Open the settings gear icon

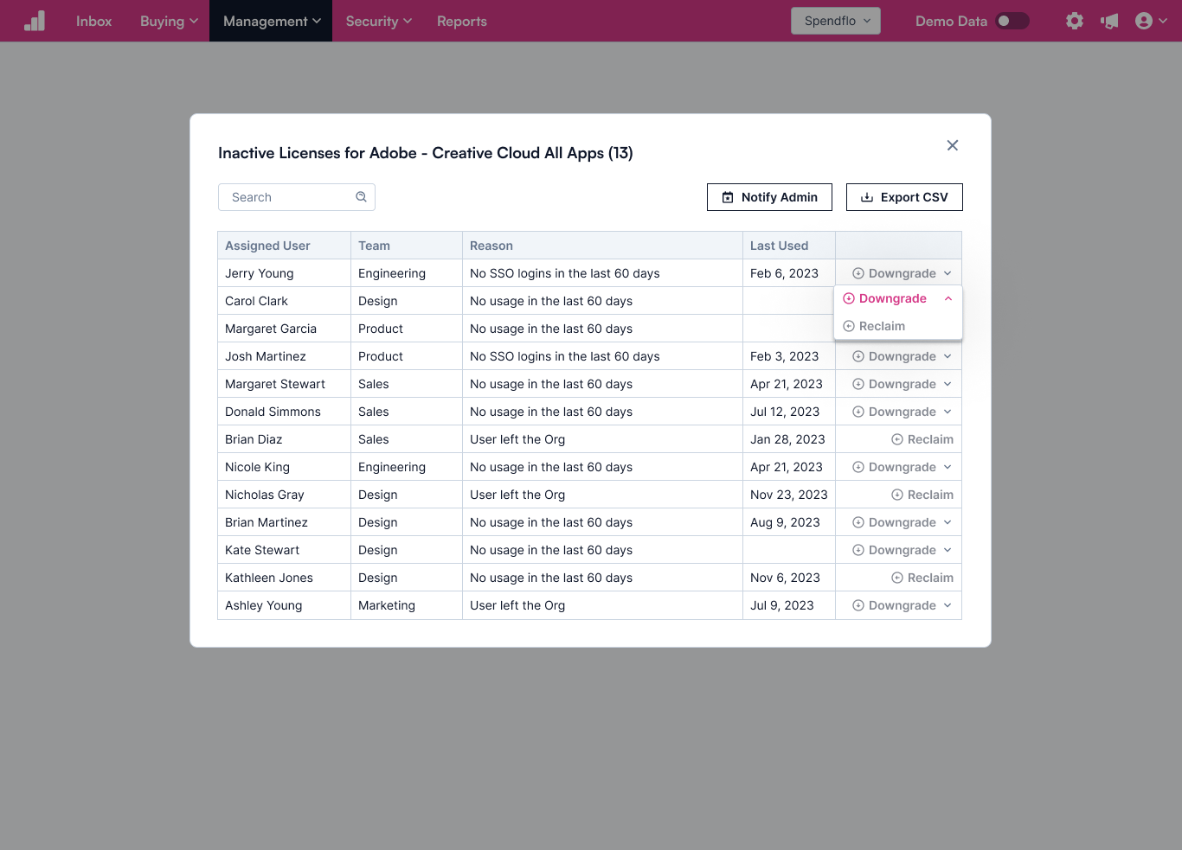click(x=1075, y=21)
